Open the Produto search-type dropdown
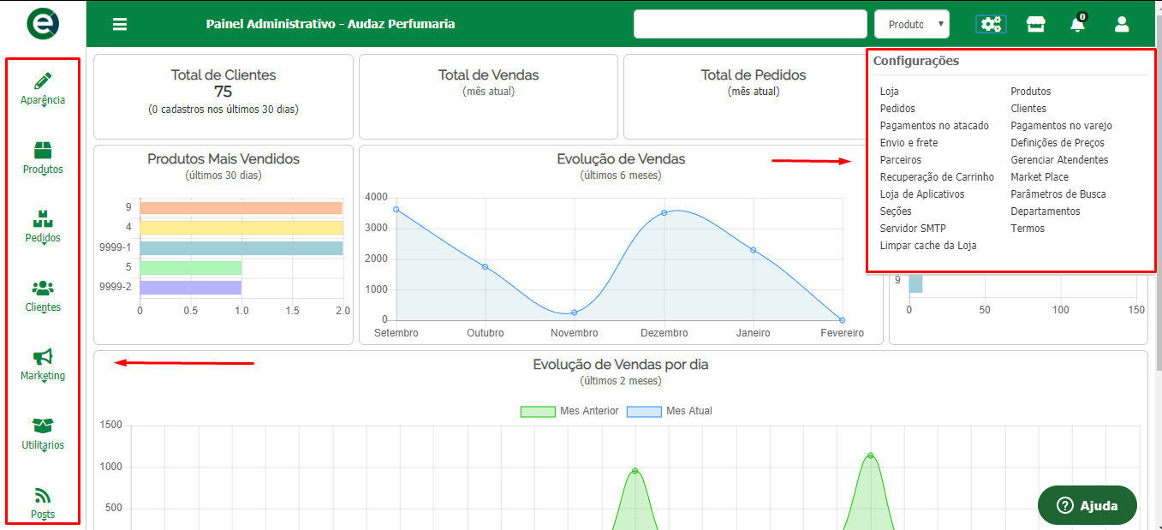The height and width of the screenshot is (530, 1162). click(912, 24)
